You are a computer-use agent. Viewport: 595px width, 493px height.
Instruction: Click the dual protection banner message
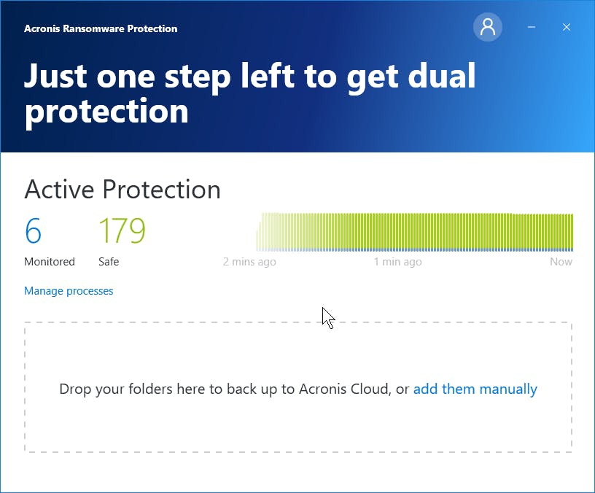point(250,93)
